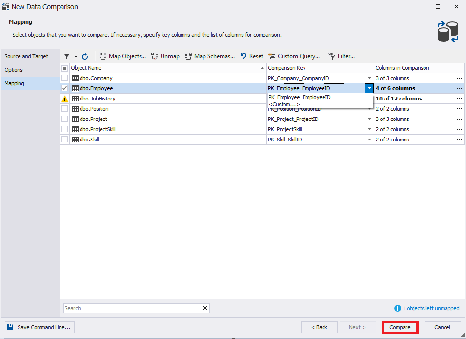Click the Columns in Comparison header
The image size is (466, 339).
(x=419, y=68)
